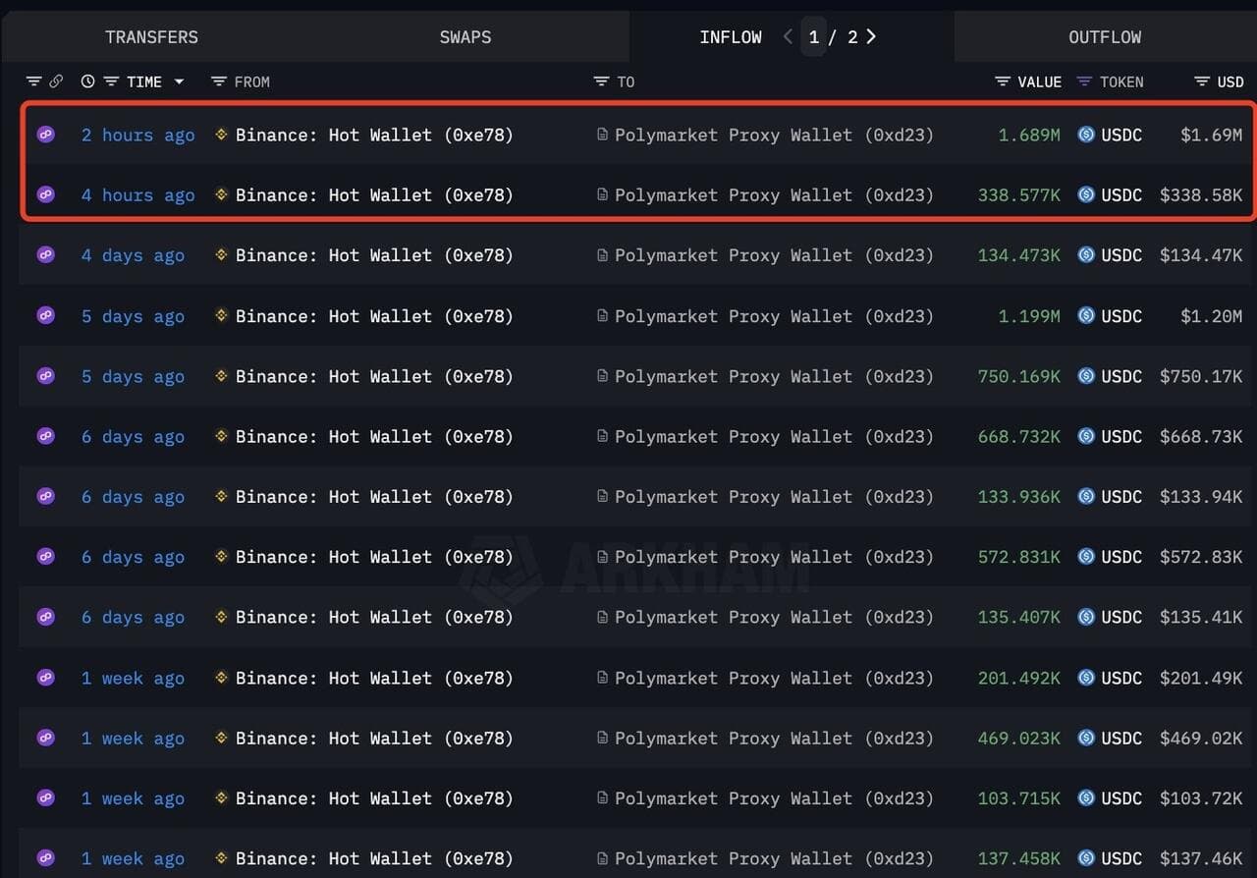Toggle time format with the clock icon
Viewport: 1257px width, 878px height.
pyautogui.click(x=88, y=82)
